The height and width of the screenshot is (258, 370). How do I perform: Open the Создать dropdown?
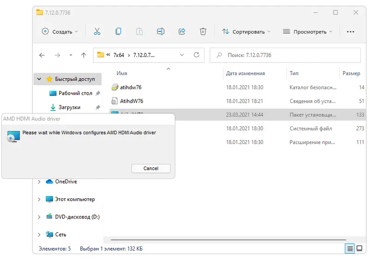click(60, 31)
